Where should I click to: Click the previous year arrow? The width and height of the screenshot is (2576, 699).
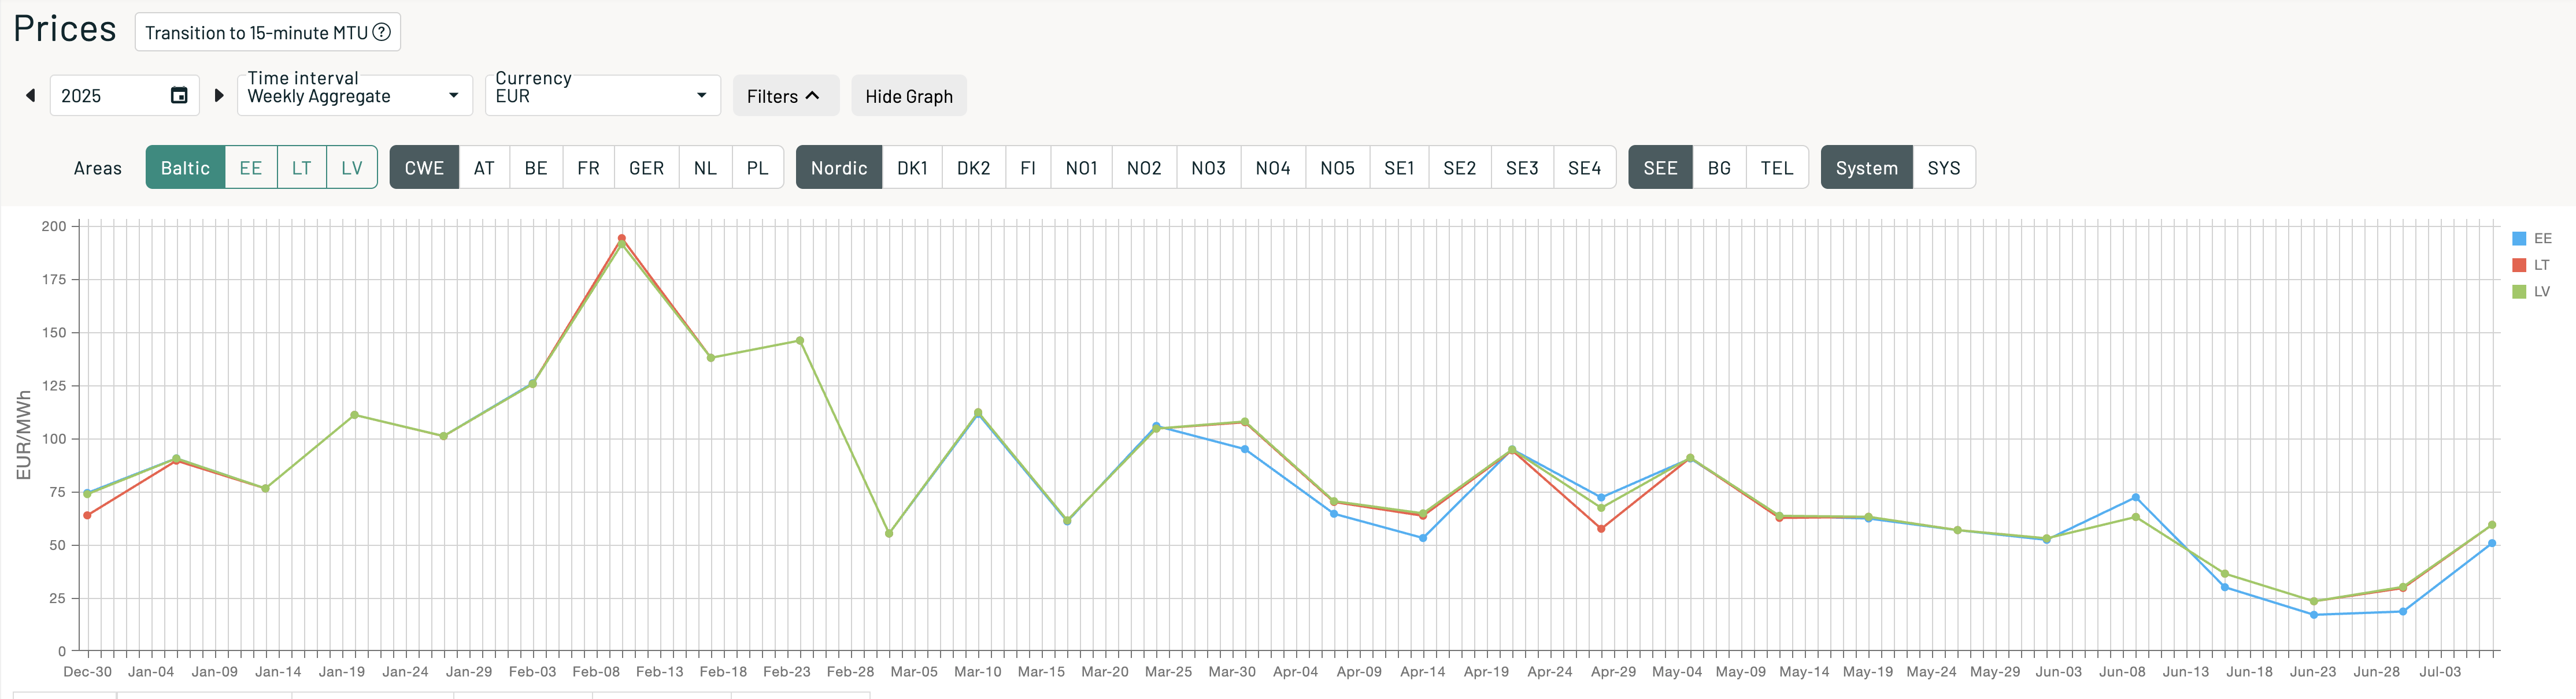tap(30, 96)
